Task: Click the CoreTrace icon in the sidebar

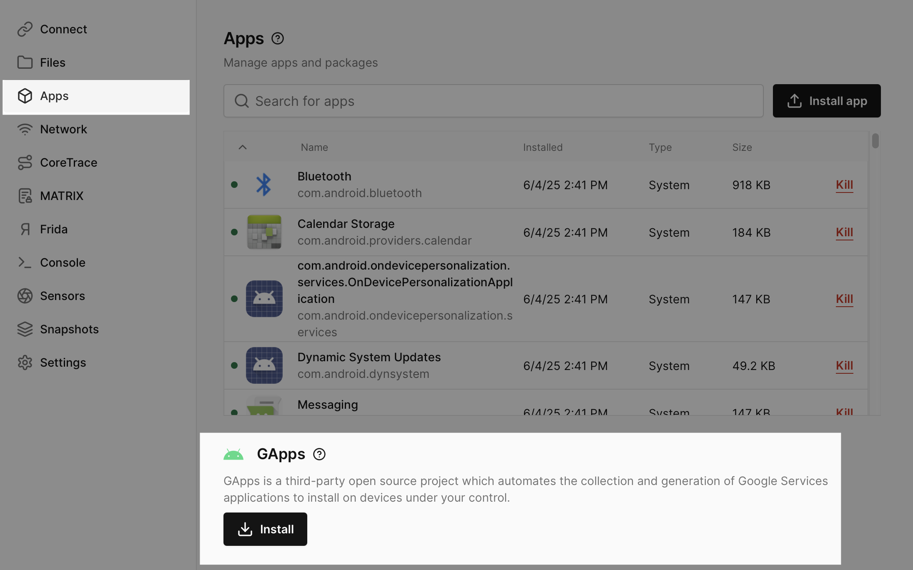Action: click(x=25, y=162)
